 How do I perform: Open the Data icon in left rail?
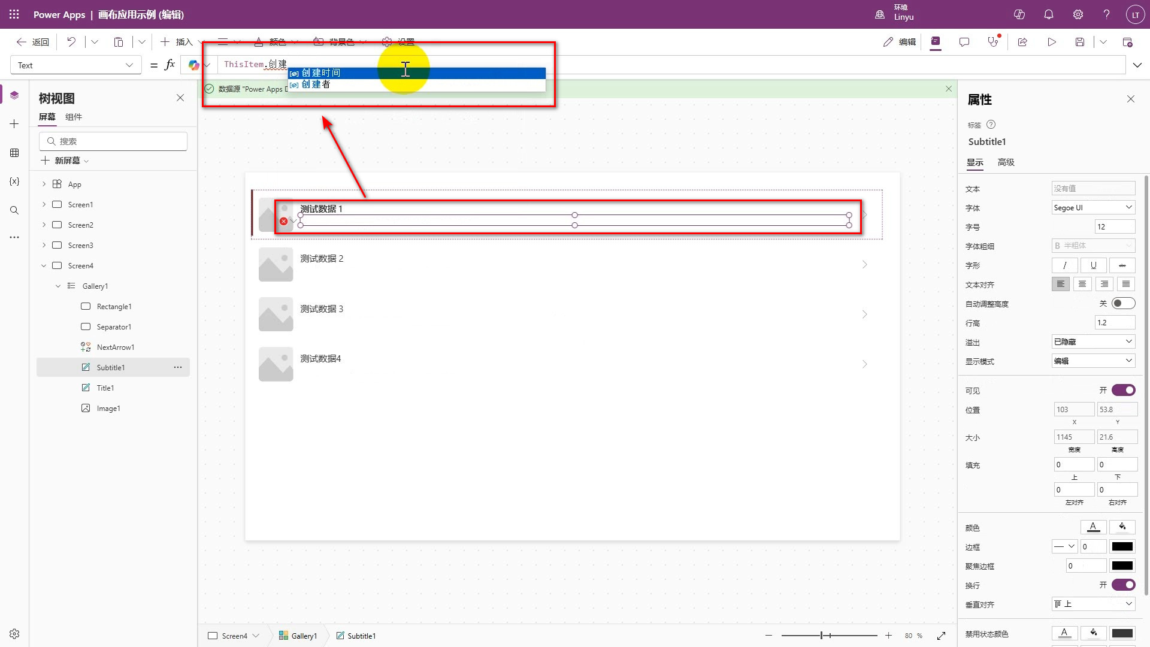point(14,153)
